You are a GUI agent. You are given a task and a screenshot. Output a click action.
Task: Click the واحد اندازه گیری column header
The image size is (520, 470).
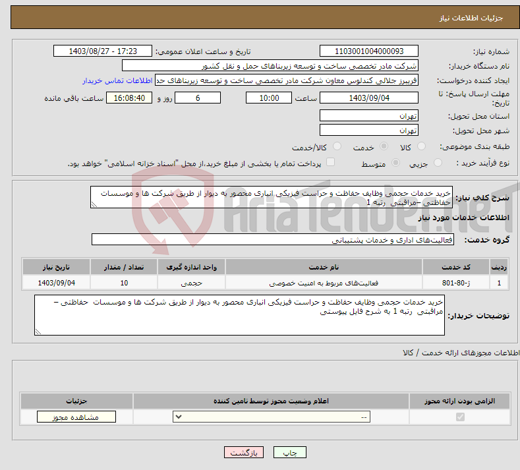(x=191, y=267)
